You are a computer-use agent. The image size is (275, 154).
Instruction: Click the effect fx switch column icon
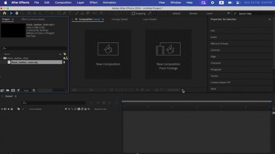(76, 109)
